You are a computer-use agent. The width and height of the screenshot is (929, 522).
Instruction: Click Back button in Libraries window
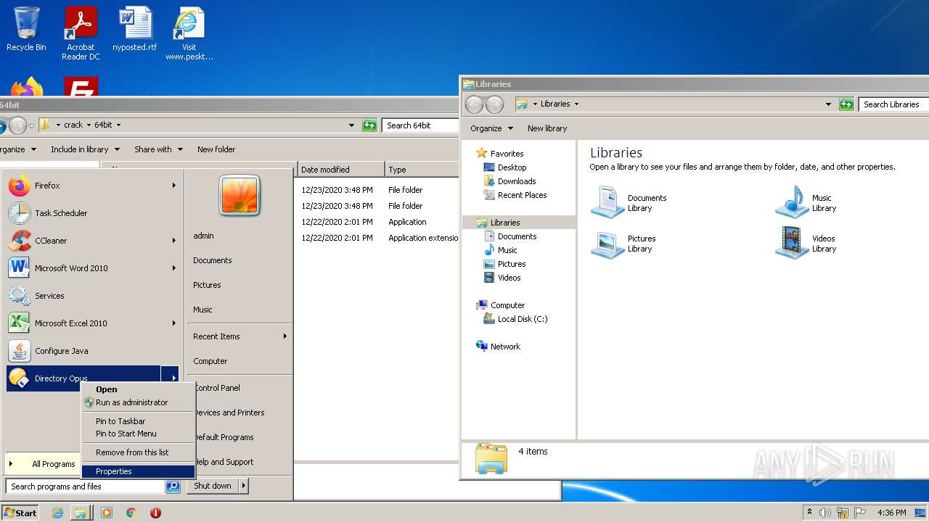point(474,104)
